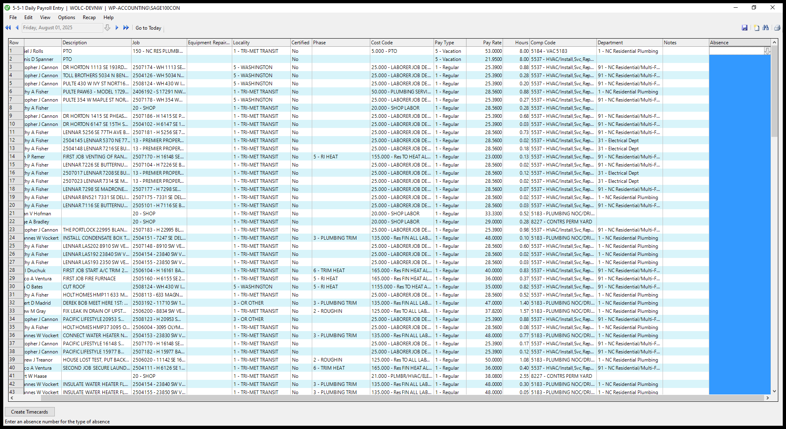
Task: Open the Options menu
Action: click(67, 17)
